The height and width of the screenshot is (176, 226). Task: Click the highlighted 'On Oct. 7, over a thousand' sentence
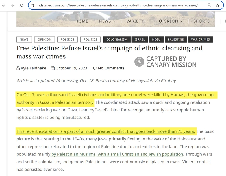tap(115, 98)
